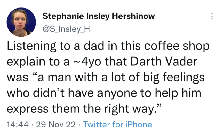Click the phrase "coffee shop" in tweet
223x136 pixels.
click(x=177, y=46)
